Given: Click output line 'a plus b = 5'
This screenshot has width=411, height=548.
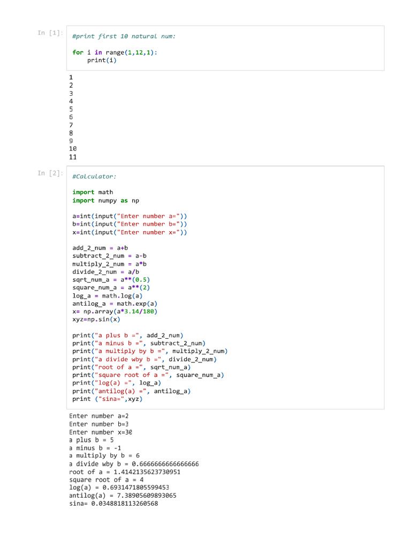Looking at the screenshot, I should click(91, 440).
